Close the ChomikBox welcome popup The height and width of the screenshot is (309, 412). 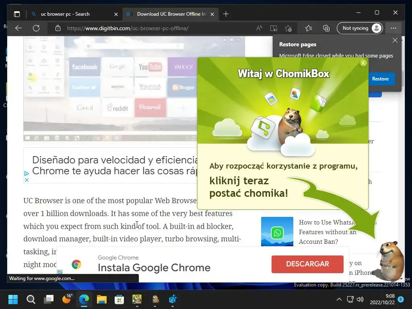363,63
